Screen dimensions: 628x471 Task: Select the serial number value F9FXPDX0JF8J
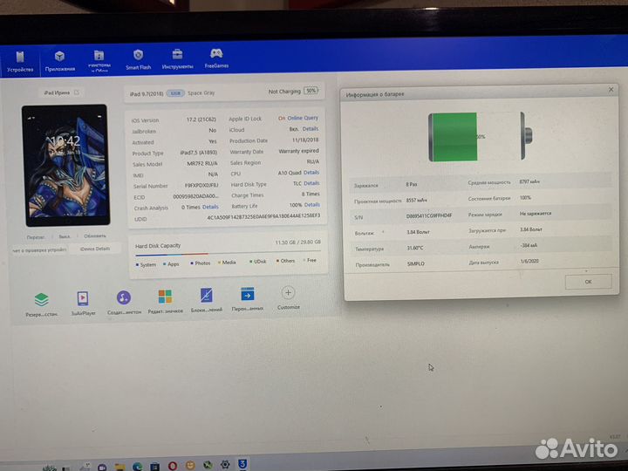201,186
